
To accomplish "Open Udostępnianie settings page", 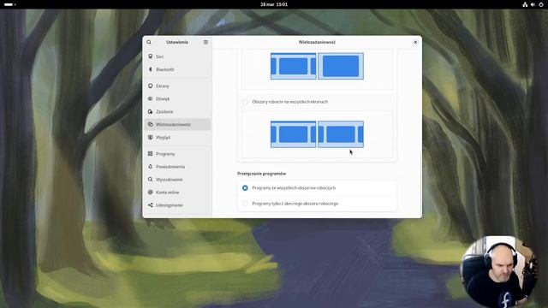I will click(x=177, y=205).
